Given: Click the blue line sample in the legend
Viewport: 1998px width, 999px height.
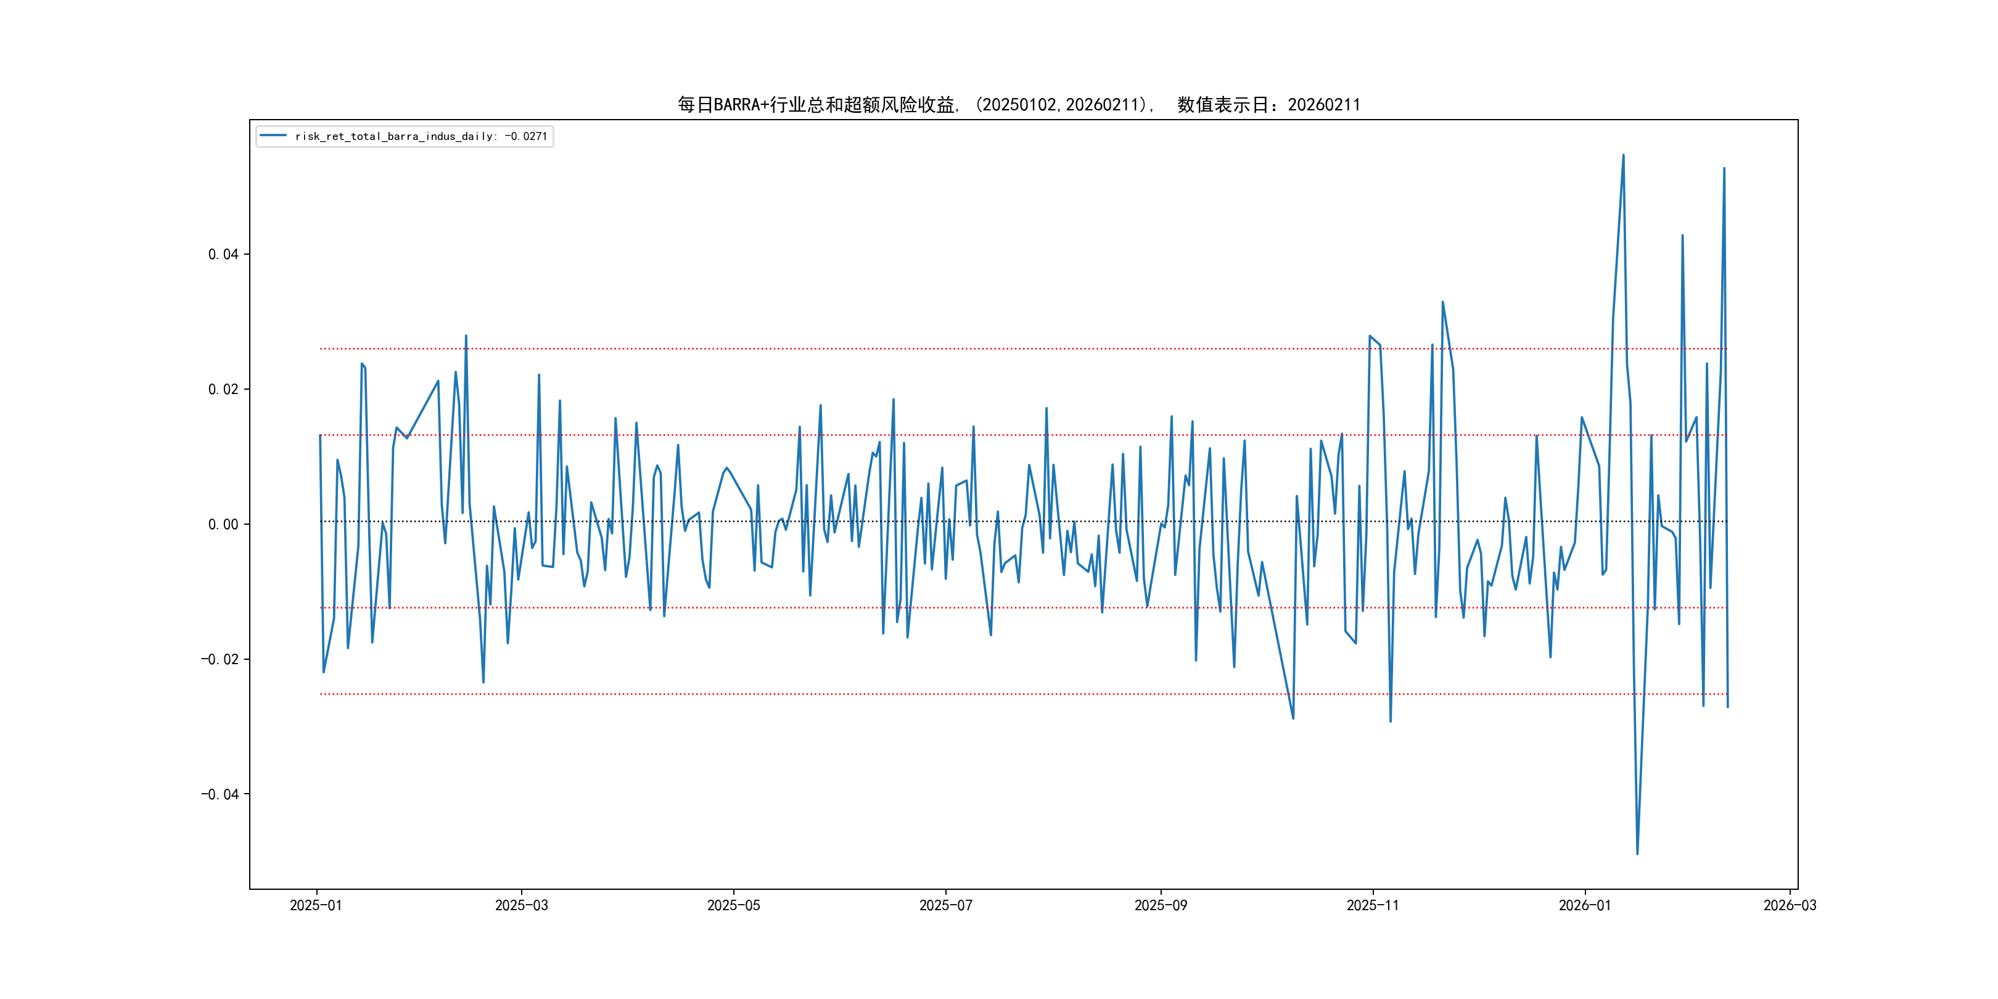Looking at the screenshot, I should tap(273, 136).
